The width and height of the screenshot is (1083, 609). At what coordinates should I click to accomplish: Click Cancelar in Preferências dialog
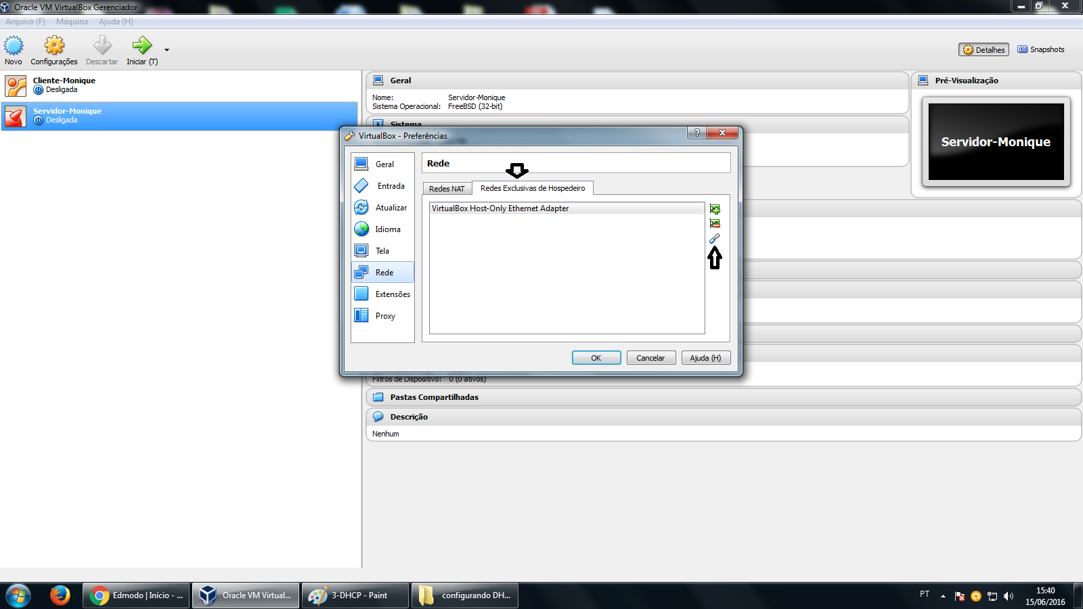point(651,358)
